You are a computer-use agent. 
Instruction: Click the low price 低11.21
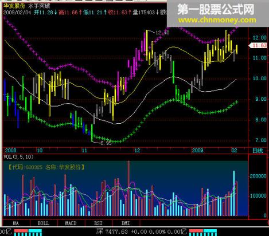95,13
